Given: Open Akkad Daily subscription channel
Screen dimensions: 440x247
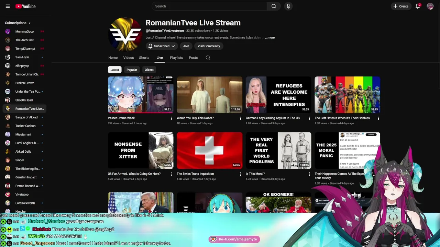Looking at the screenshot, I should click(25, 152).
